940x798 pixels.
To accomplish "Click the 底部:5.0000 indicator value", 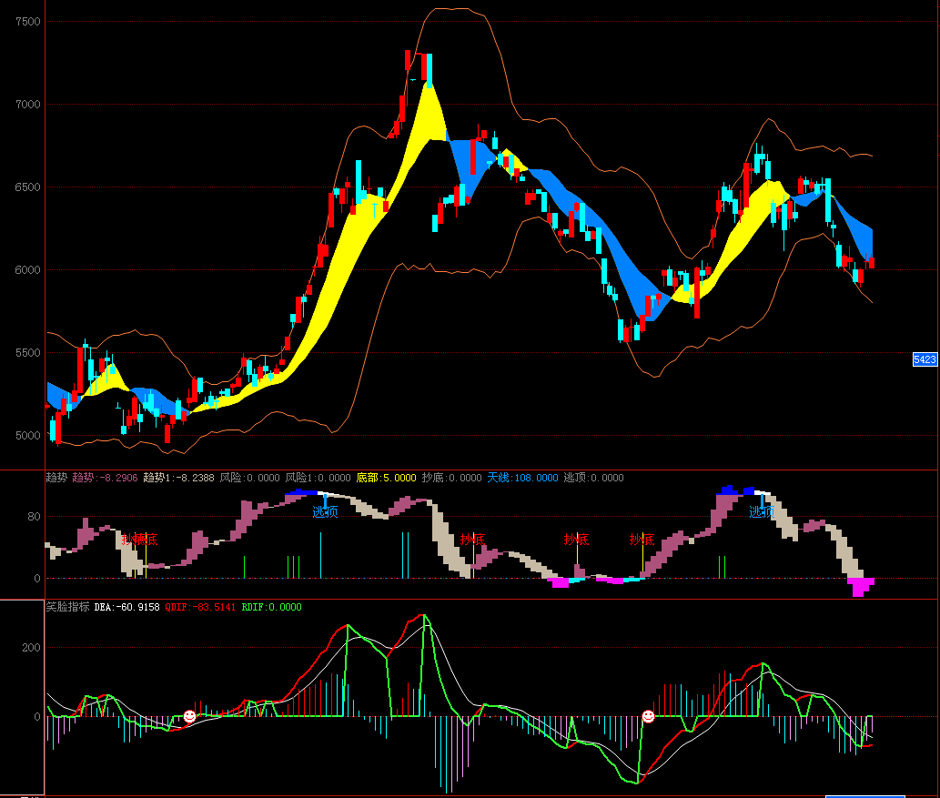I will [386, 478].
